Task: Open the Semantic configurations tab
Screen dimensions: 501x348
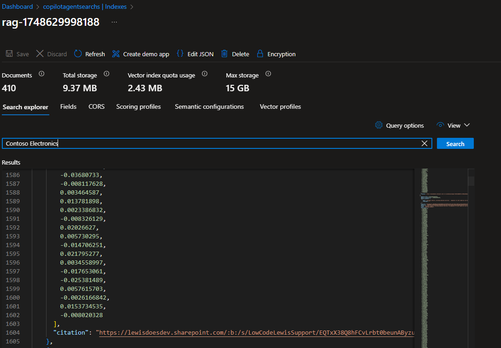Action: click(x=209, y=106)
